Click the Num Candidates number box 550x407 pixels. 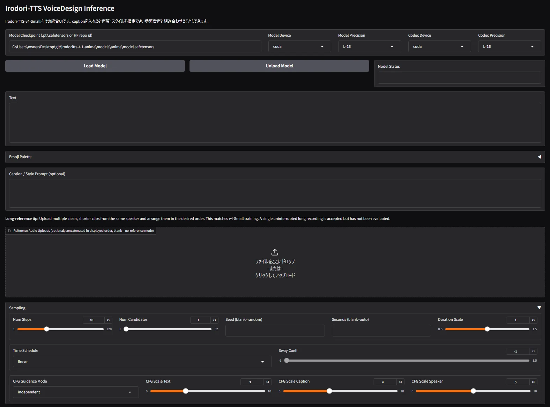200,320
